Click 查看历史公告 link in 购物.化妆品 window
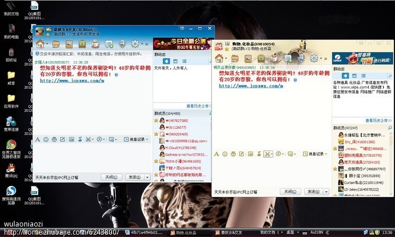 click(x=379, y=121)
